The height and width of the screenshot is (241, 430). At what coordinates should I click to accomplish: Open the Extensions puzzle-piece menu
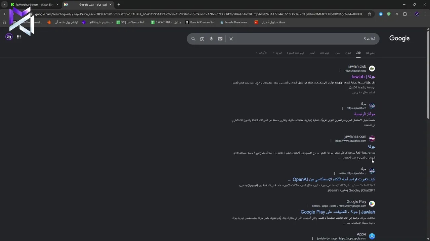405,14
